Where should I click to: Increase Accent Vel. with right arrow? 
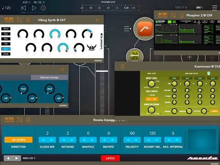[157, 140]
